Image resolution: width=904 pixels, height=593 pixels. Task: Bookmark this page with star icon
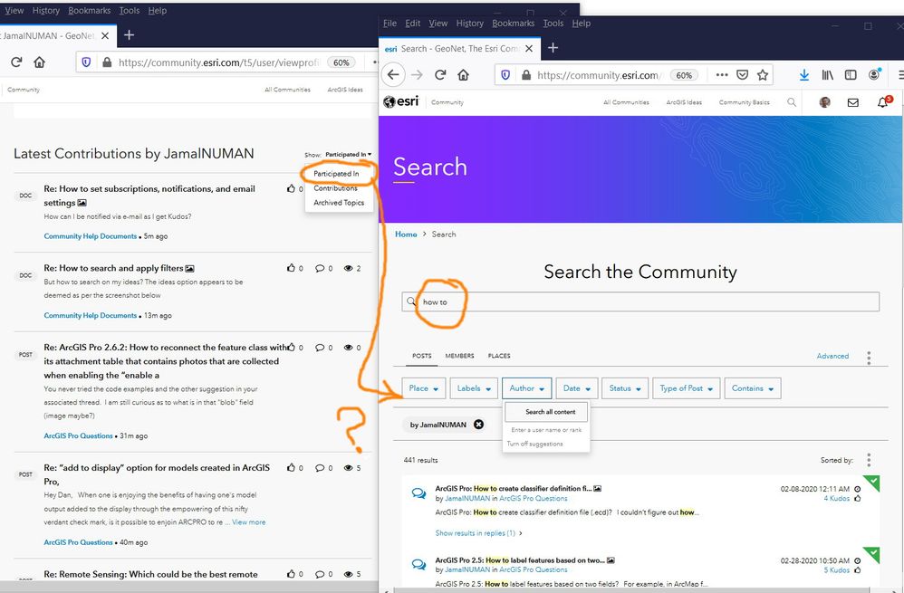[x=763, y=75]
